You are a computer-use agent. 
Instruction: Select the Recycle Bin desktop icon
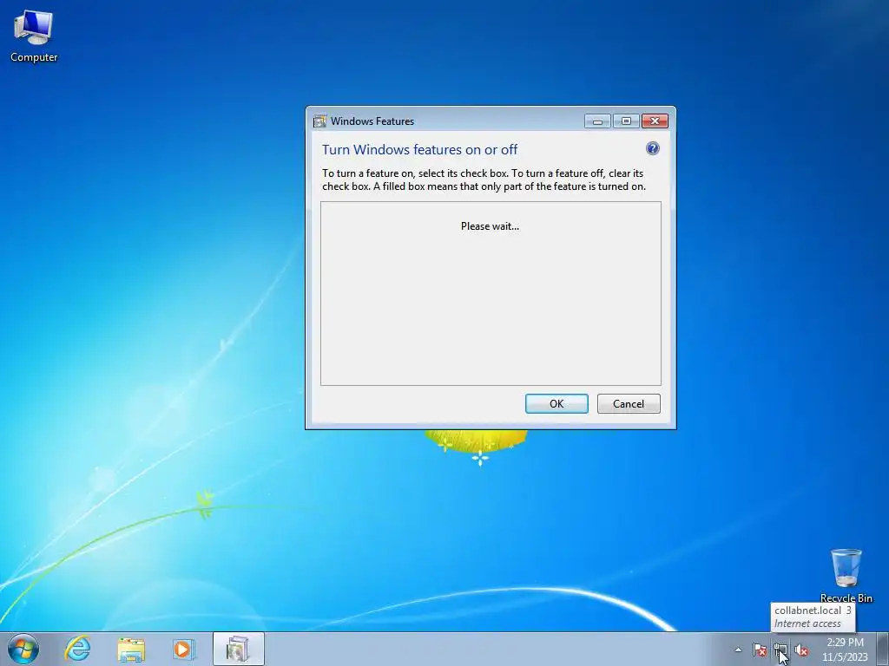click(x=846, y=576)
